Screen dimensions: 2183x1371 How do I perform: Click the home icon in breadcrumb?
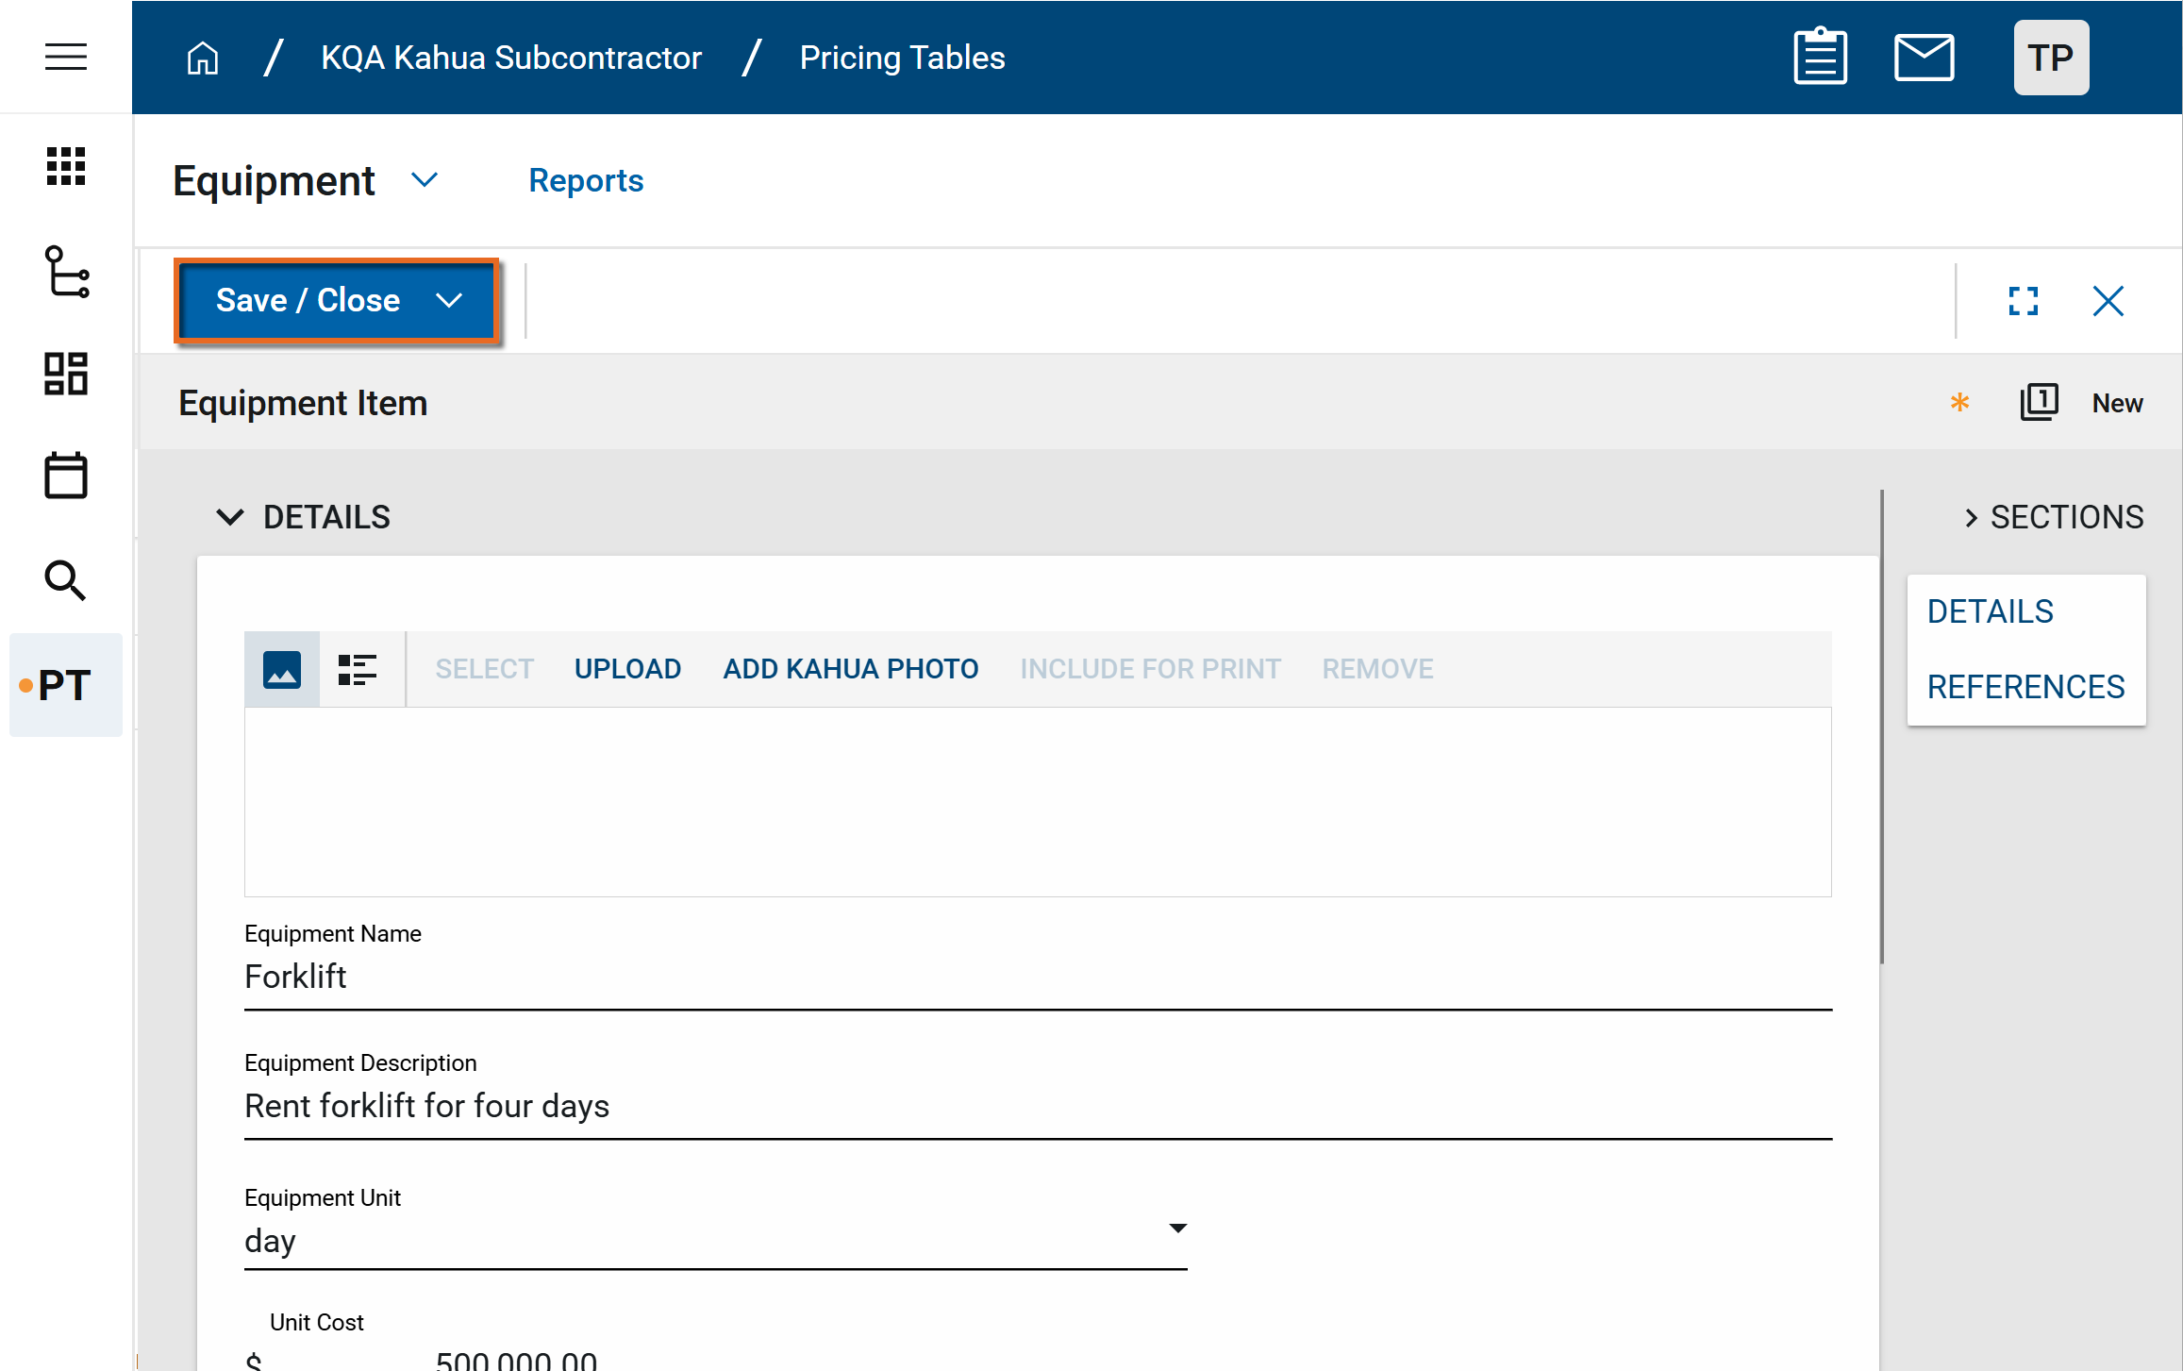click(202, 58)
